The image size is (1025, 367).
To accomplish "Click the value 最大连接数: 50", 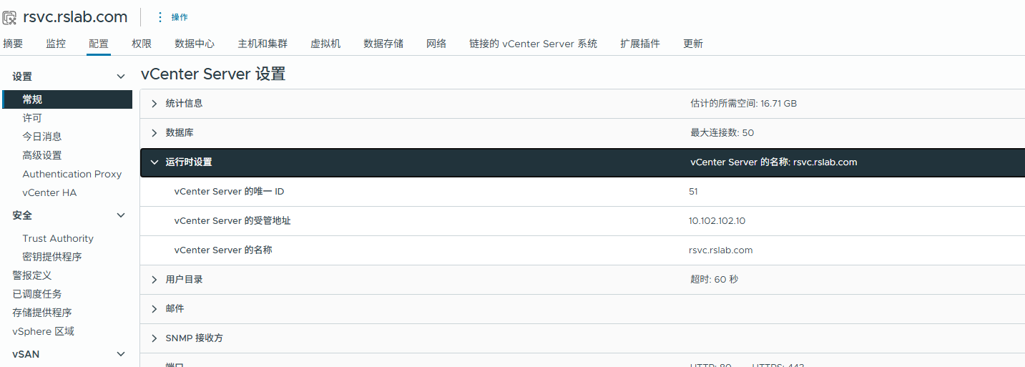I will coord(722,133).
